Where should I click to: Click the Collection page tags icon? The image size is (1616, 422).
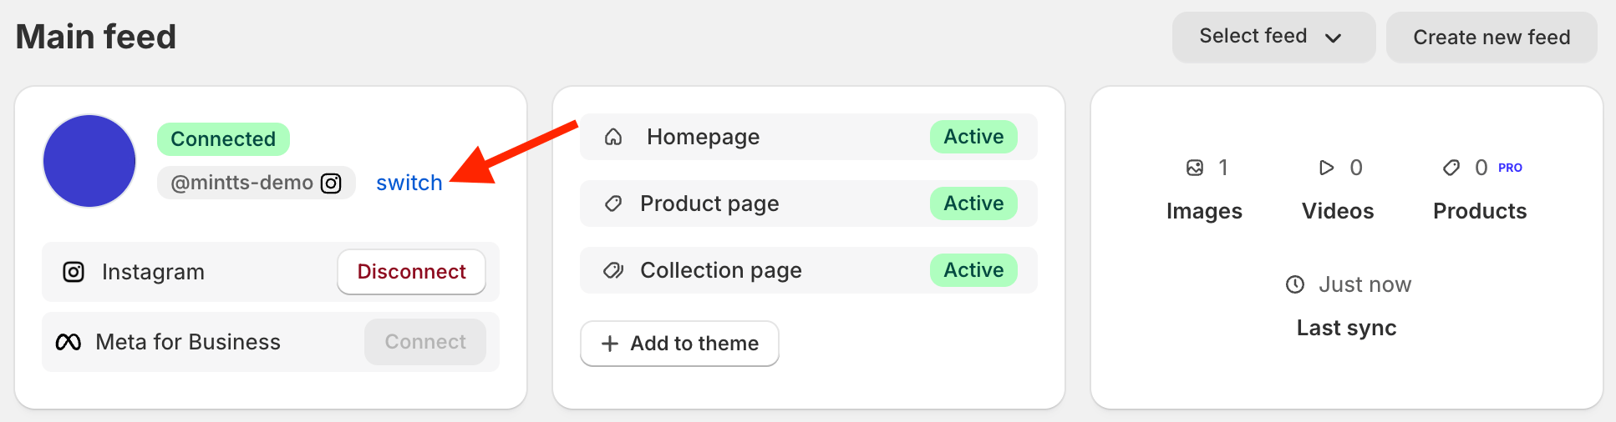613,270
